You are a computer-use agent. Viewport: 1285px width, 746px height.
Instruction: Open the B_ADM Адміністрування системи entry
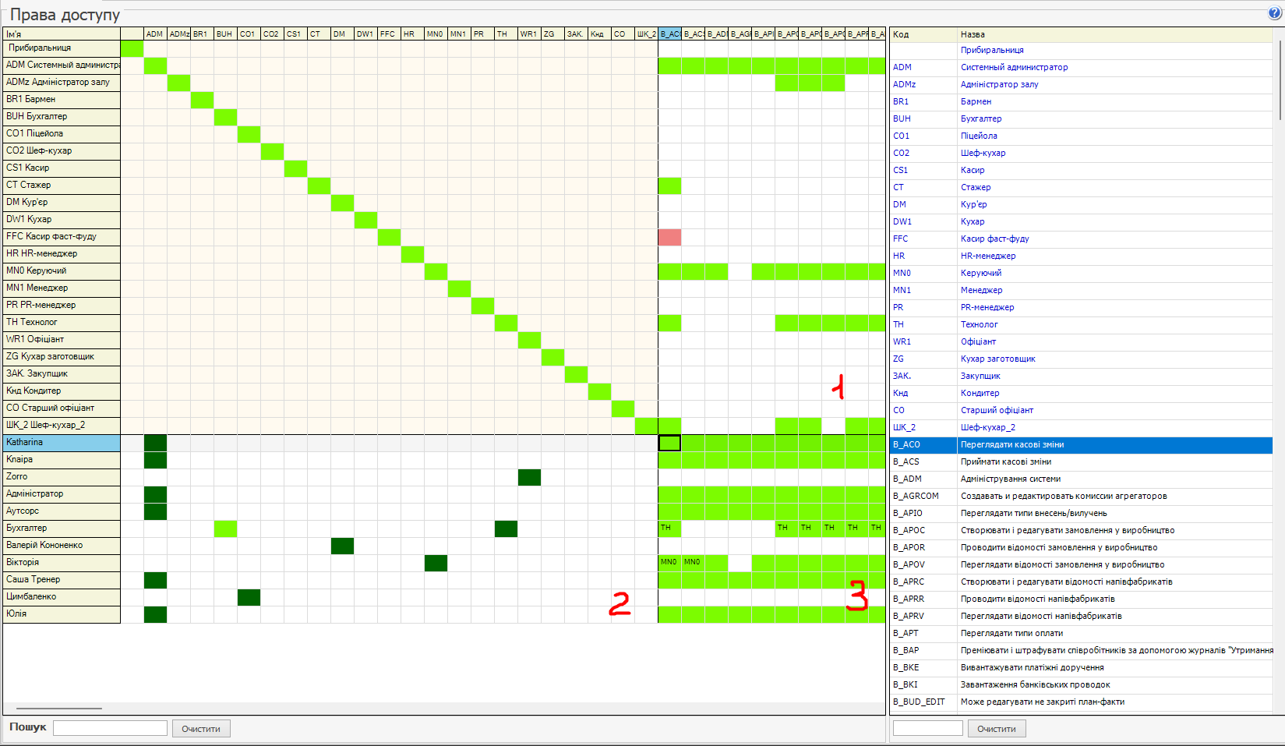[1010, 479]
